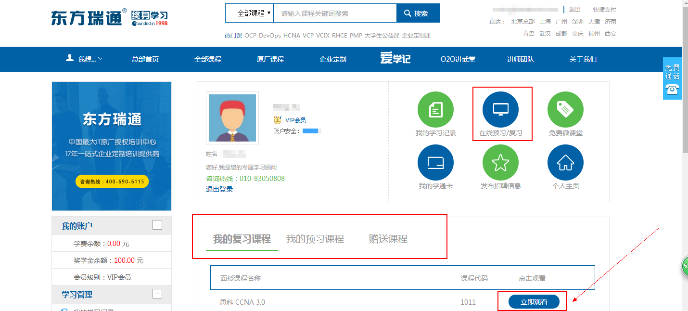The width and height of the screenshot is (688, 311).
Task: Click the 思科 CCNA 3.0 course name
Action: (242, 302)
